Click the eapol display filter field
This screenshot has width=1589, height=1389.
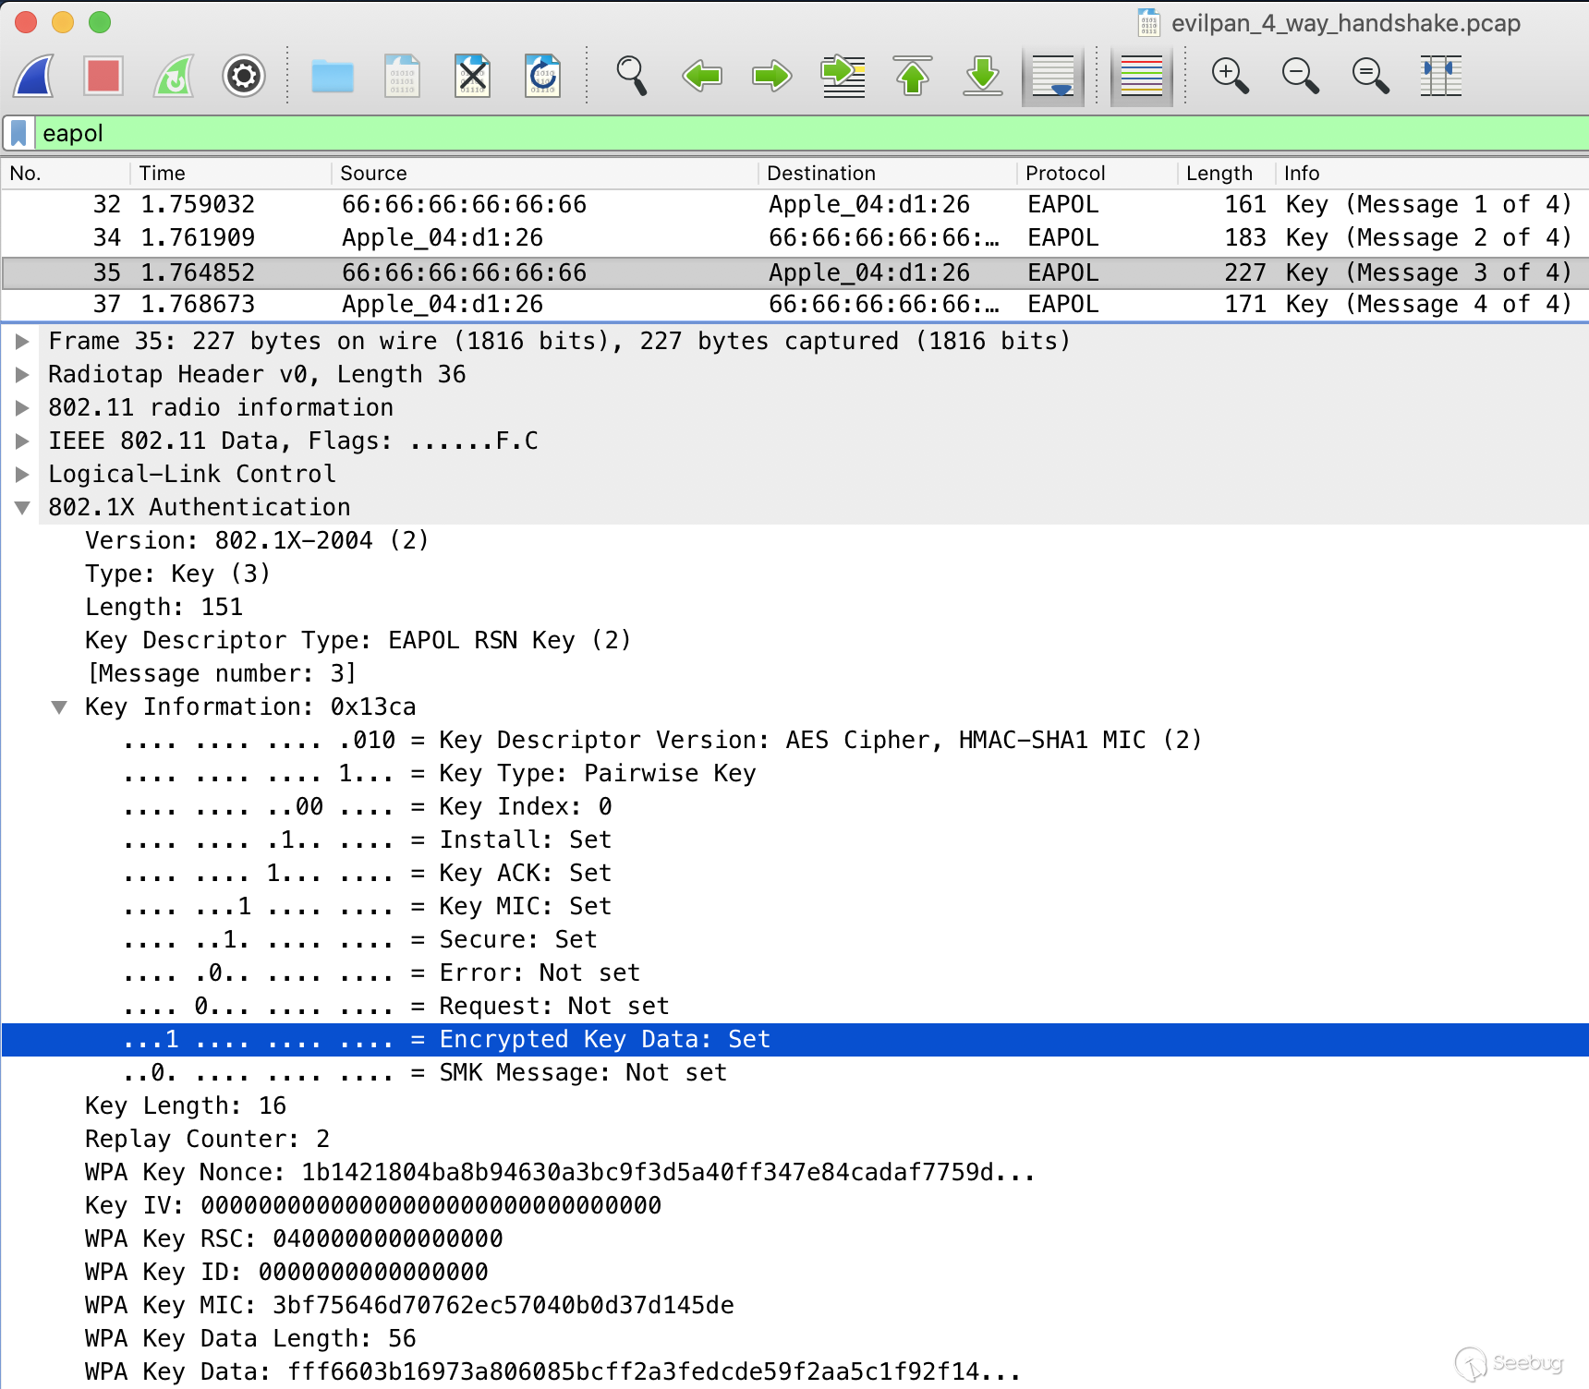pos(811,133)
